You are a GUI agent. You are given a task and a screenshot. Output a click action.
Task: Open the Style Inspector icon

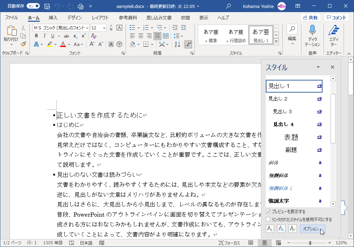pyautogui.click(x=281, y=229)
